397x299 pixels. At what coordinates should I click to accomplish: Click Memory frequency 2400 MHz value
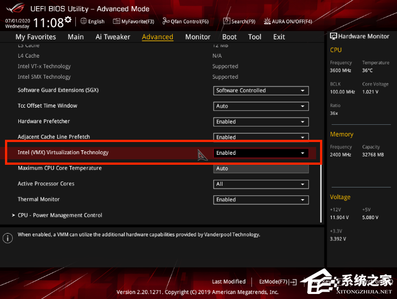point(341,155)
